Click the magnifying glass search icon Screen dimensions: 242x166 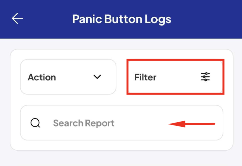click(x=35, y=123)
